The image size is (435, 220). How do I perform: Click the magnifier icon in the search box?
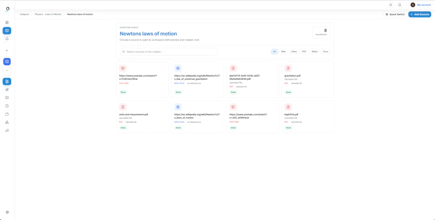point(123,52)
